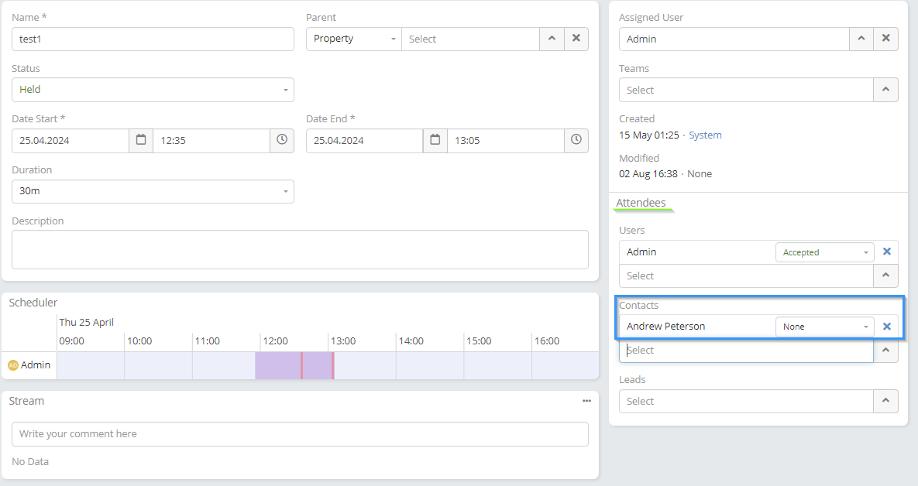Remove Admin from attendee Users
918x486 pixels.
pyautogui.click(x=887, y=252)
